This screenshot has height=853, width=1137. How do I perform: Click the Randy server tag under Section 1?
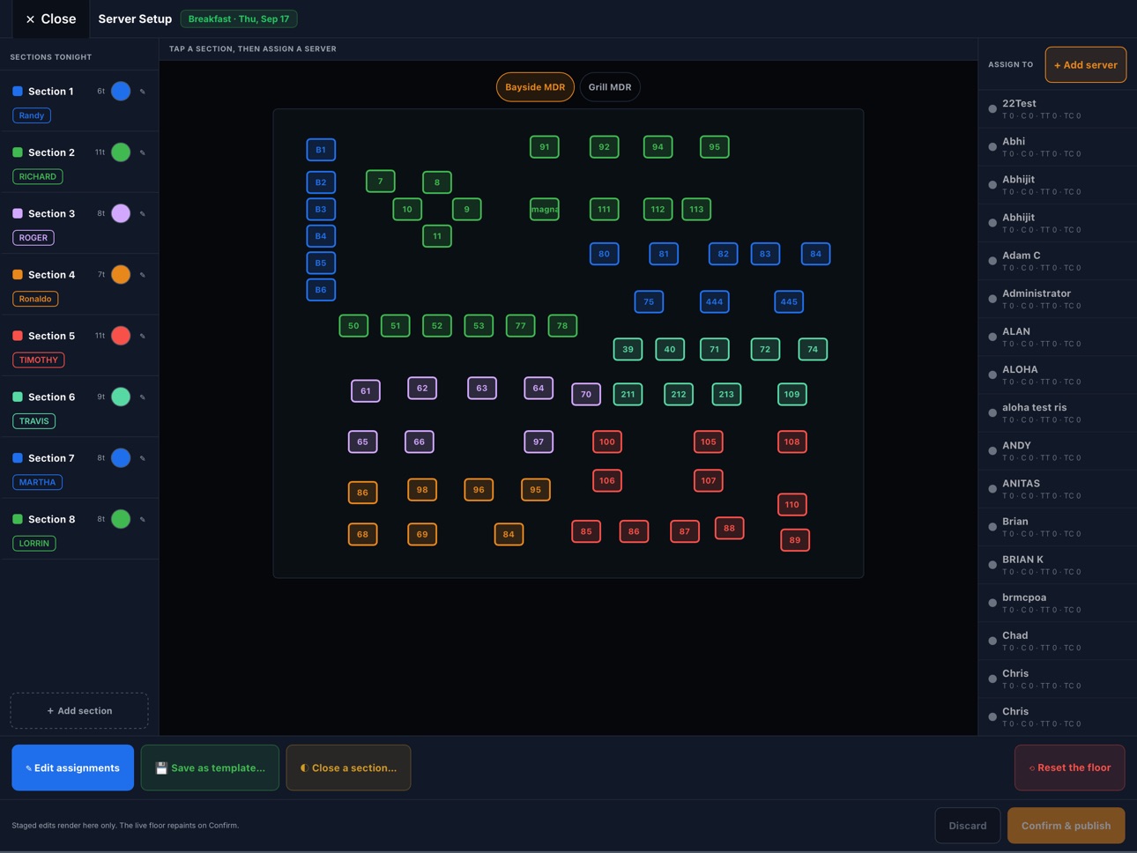32,115
